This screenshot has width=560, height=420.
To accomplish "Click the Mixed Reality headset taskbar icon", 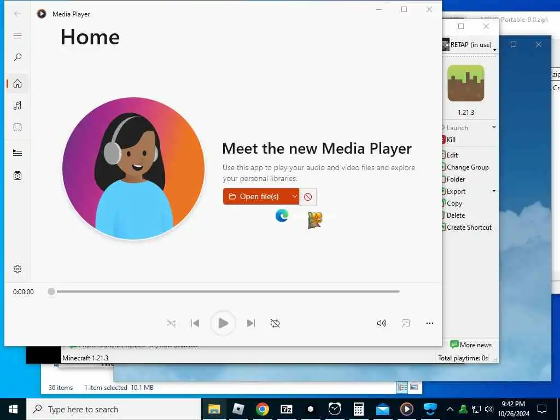I will pyautogui.click(x=430, y=409).
